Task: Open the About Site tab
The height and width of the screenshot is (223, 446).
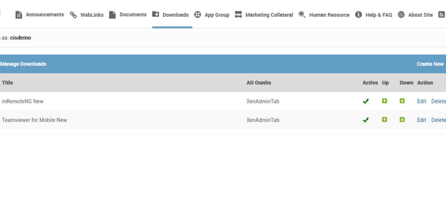Action: (x=420, y=14)
